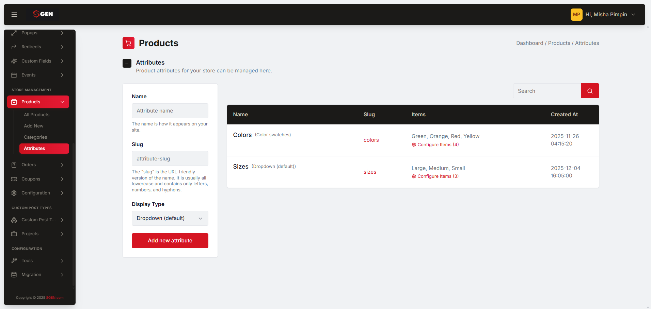Screen dimensions: 651x309
Task: Click the Attributes breadcrumb text
Action: pyautogui.click(x=587, y=43)
